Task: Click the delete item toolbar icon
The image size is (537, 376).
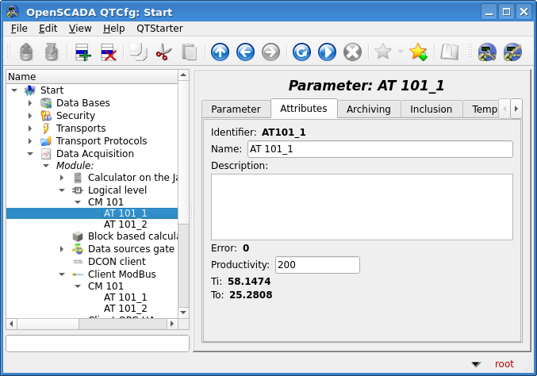Action: [109, 52]
